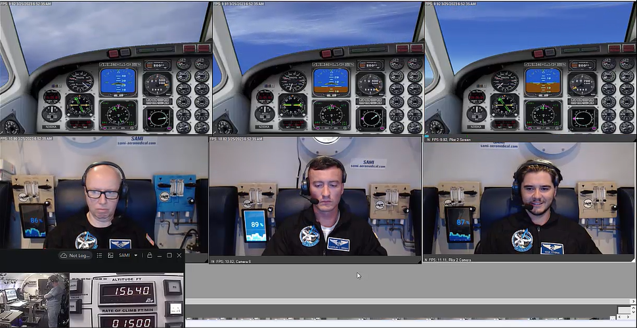Select the Camera 6 pilot video feed

[x=315, y=197]
